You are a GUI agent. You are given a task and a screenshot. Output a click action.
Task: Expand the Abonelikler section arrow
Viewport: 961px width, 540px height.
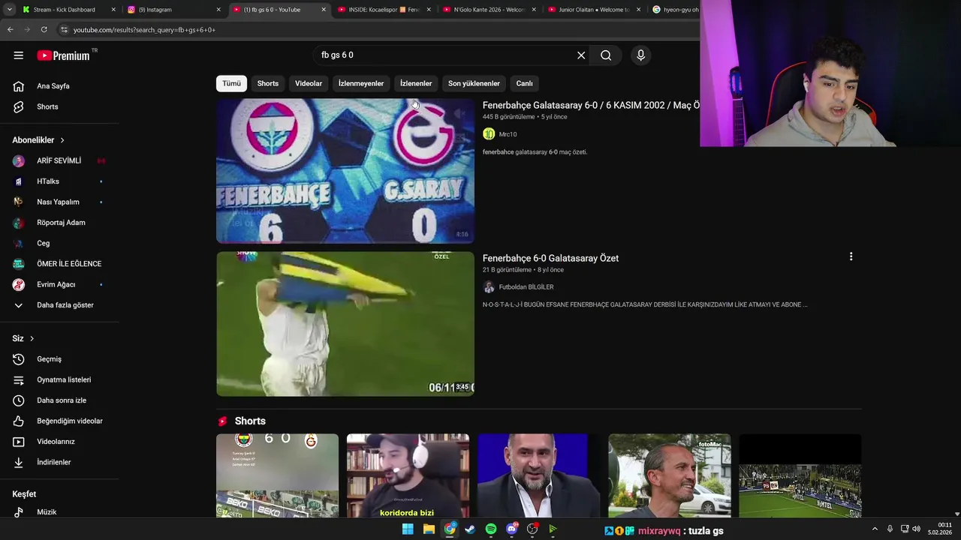(x=62, y=140)
